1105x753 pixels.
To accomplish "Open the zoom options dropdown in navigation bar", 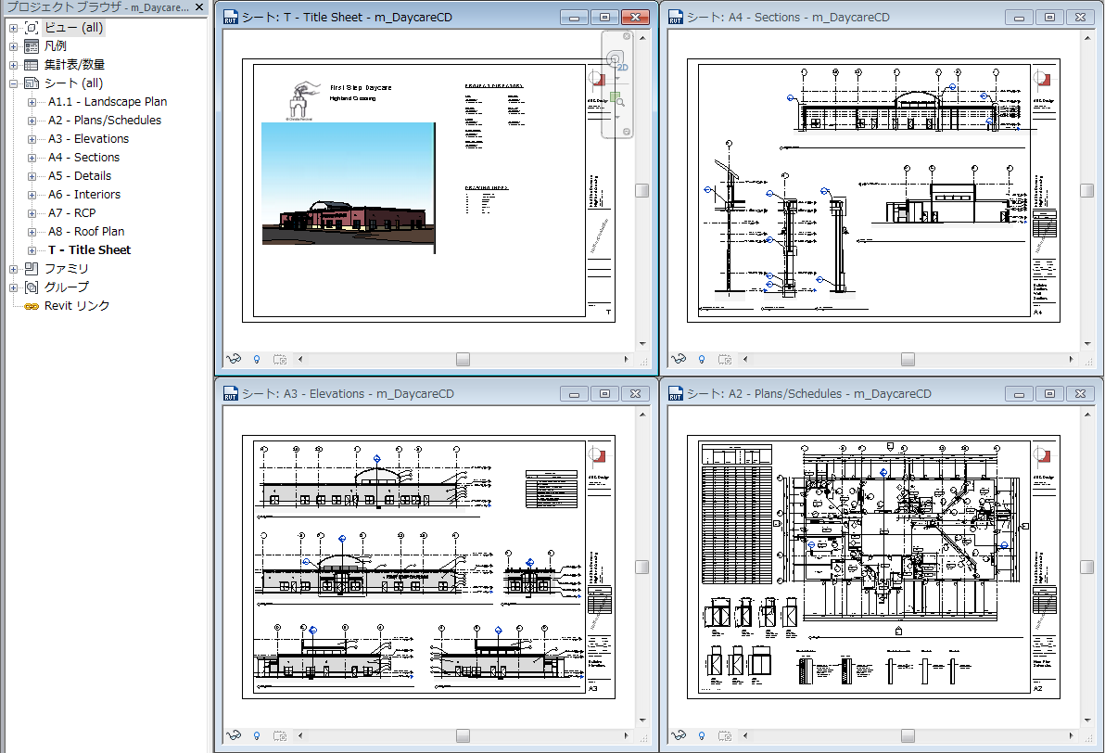I will [617, 116].
